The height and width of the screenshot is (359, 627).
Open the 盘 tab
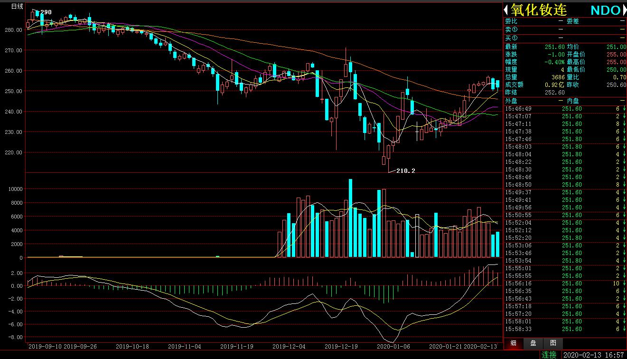[x=533, y=343]
